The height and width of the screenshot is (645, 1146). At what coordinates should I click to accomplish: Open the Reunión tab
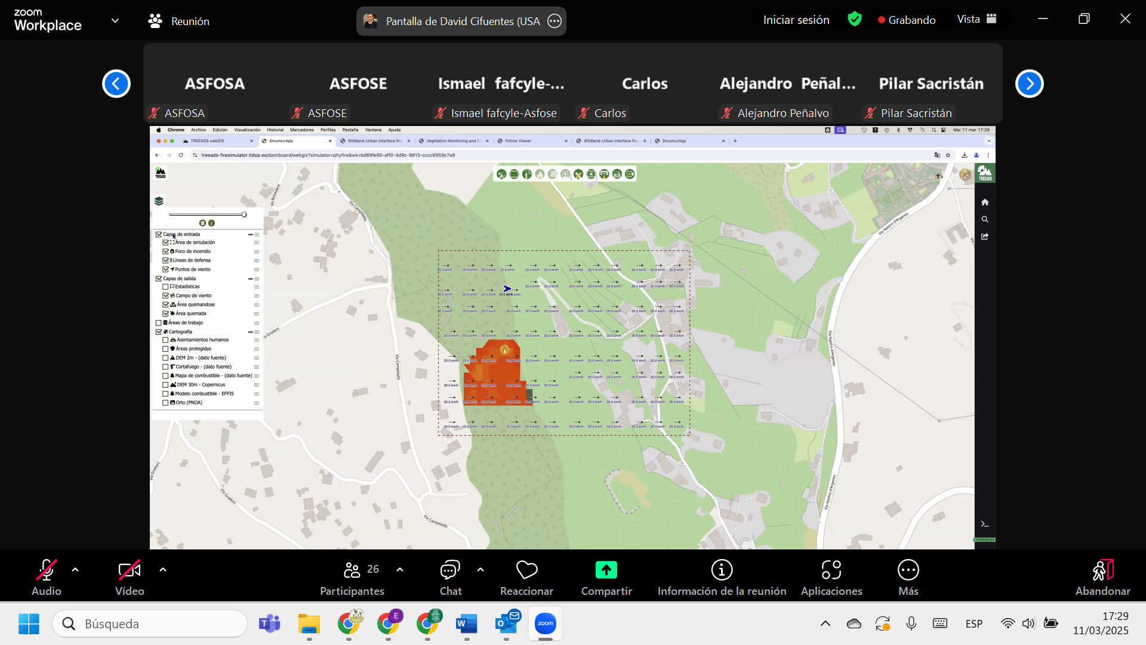coord(179,21)
